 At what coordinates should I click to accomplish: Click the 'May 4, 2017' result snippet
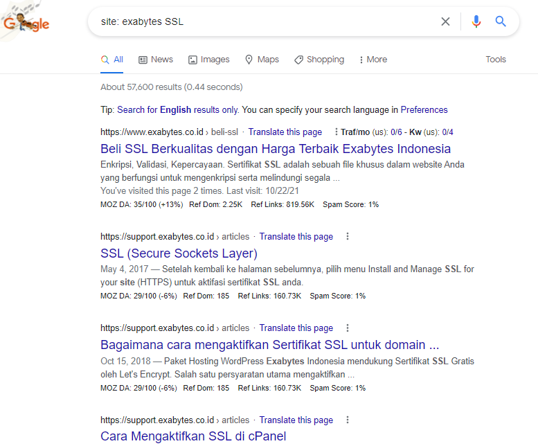tap(287, 276)
